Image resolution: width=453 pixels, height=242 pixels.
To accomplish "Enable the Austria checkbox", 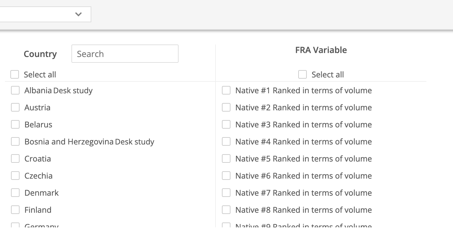I will click(x=15, y=107).
